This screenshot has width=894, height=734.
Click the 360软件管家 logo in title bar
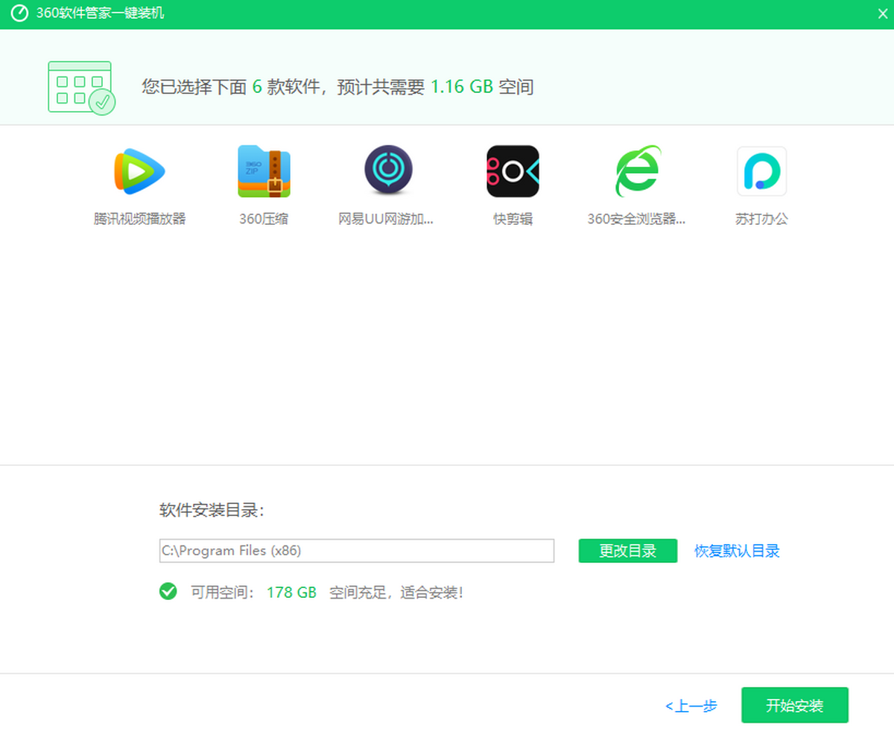coord(19,14)
